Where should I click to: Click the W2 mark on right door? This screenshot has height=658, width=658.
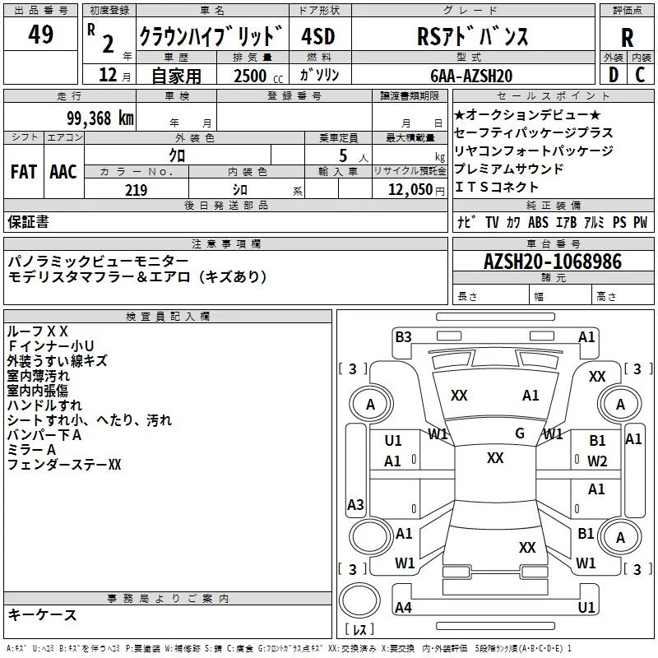pyautogui.click(x=597, y=461)
